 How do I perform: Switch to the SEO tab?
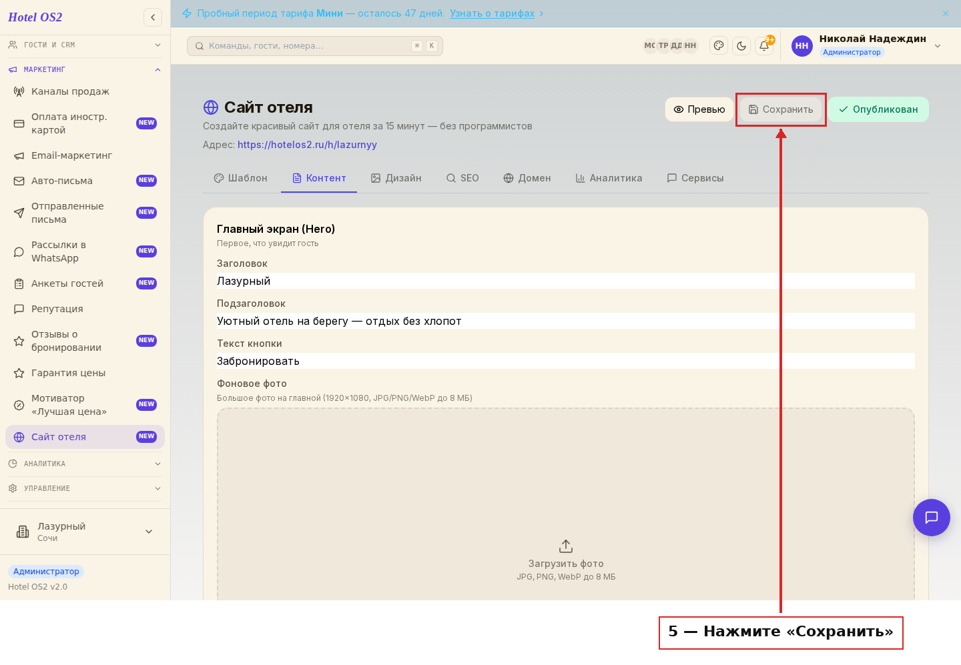click(x=462, y=178)
